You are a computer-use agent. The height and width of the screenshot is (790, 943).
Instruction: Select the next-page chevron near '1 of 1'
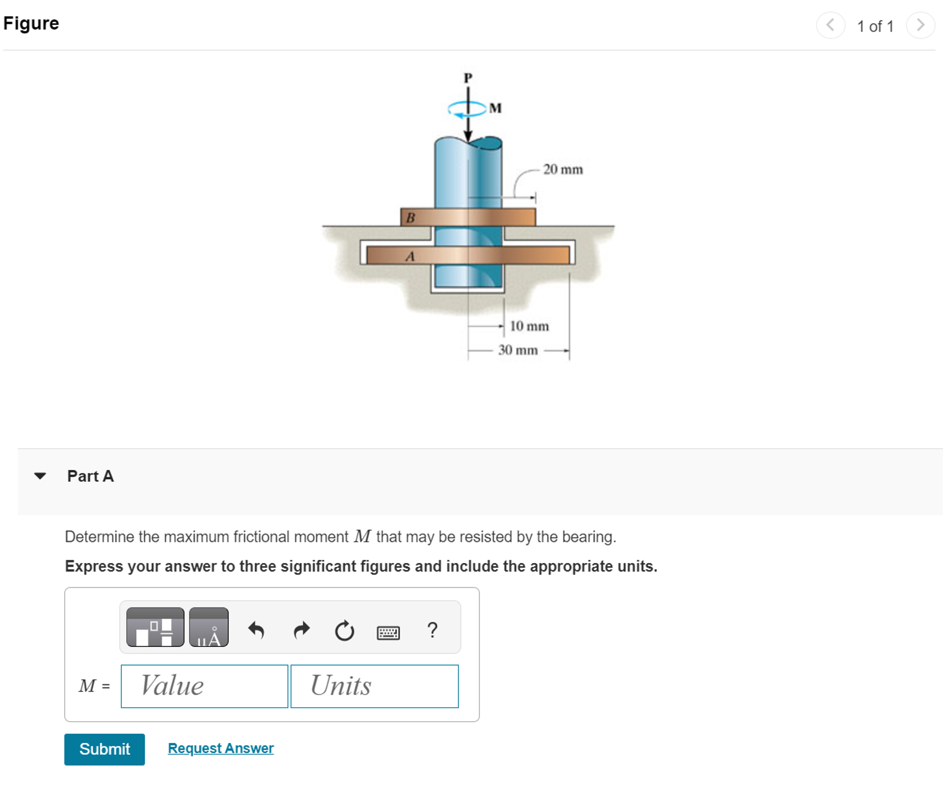click(920, 26)
